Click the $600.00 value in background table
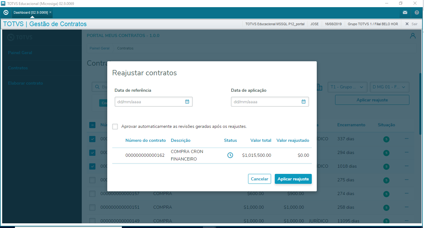424x228 pixels. [x=256, y=193]
